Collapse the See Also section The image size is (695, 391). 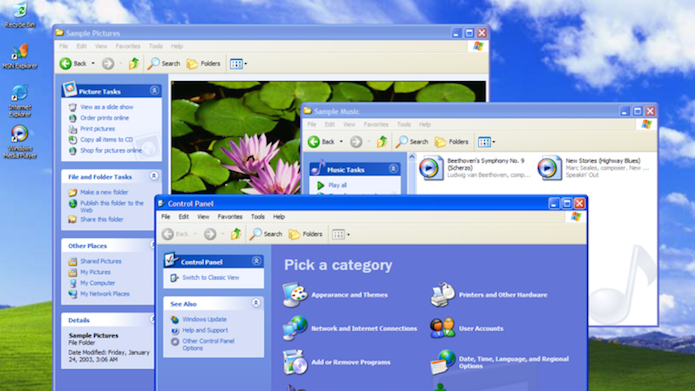(x=255, y=303)
